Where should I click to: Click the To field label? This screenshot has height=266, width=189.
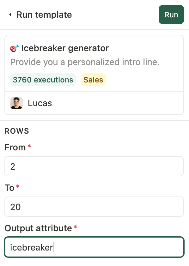tap(9, 188)
